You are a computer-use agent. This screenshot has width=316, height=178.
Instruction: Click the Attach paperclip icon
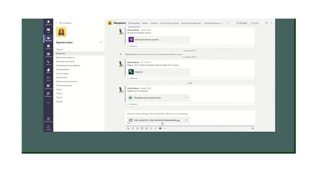133,129
